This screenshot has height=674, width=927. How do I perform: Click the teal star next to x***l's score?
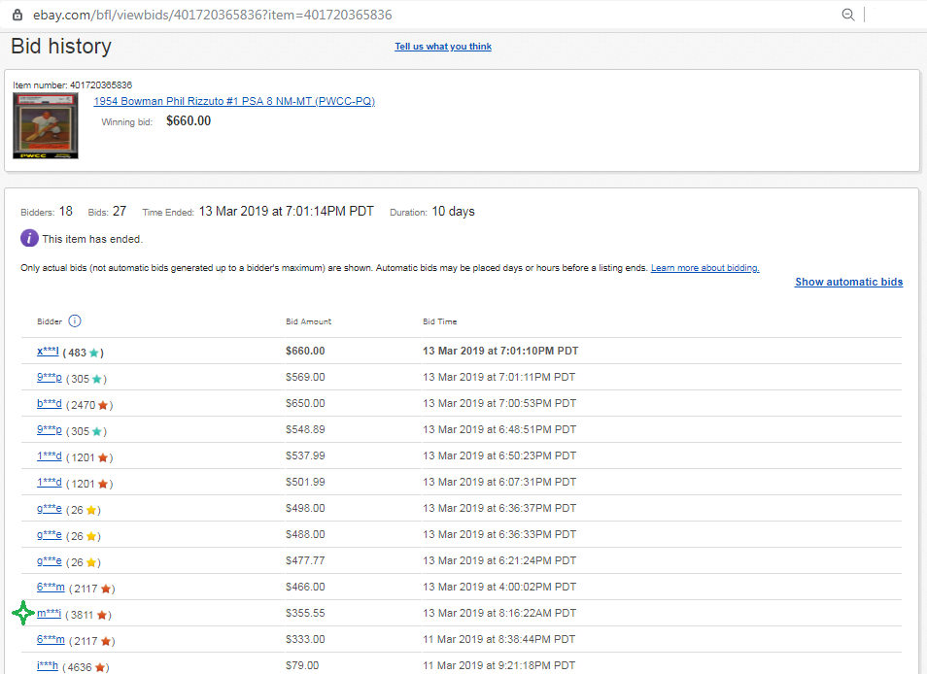click(x=94, y=352)
